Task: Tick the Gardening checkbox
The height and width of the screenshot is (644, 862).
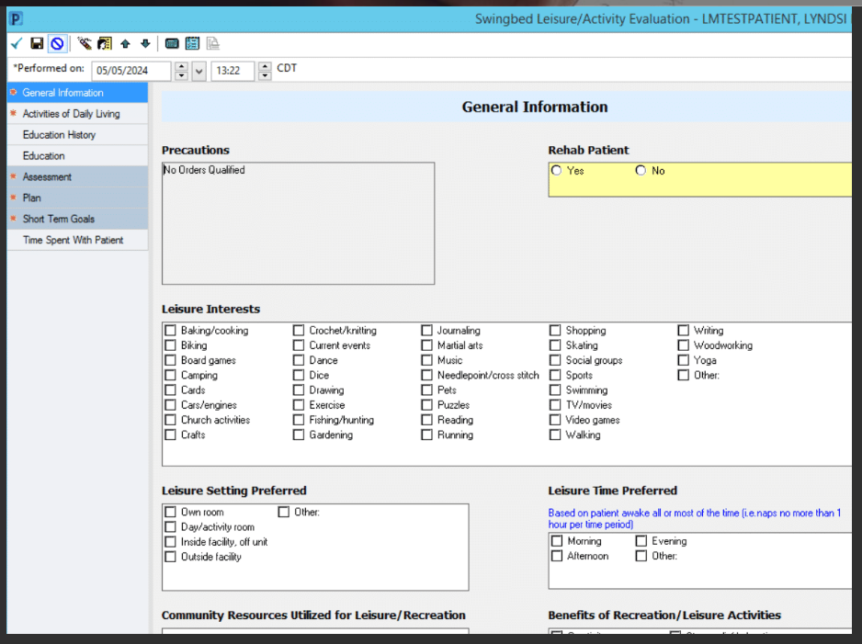Action: pos(299,435)
